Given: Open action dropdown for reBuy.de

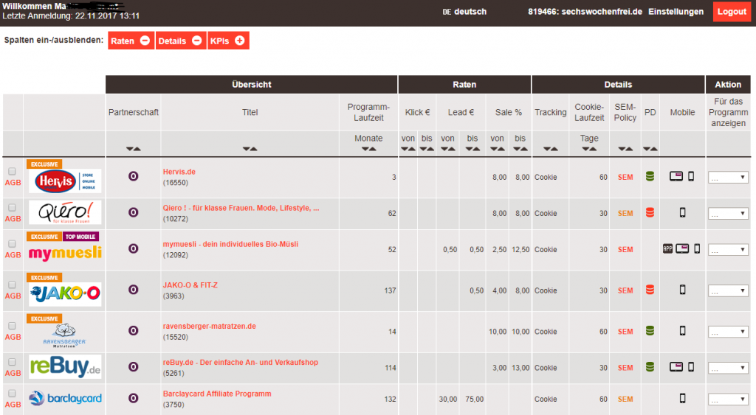Looking at the screenshot, I should pyautogui.click(x=728, y=368).
